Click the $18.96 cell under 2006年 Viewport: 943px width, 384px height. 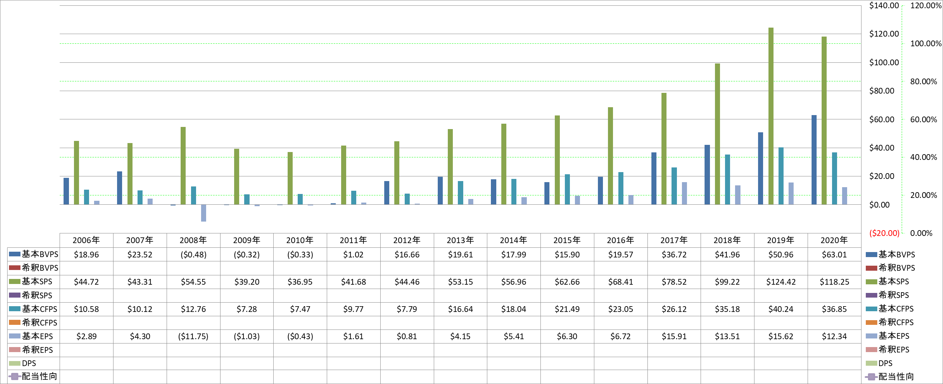coord(86,254)
